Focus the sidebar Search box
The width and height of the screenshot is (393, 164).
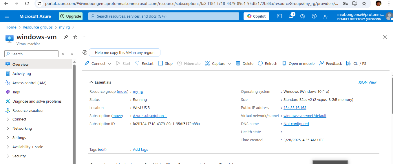32,54
